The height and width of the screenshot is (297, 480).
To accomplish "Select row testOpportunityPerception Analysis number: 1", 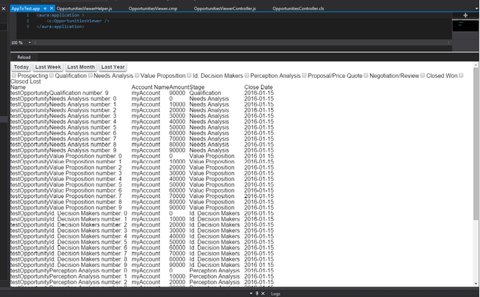I will pos(142,277).
